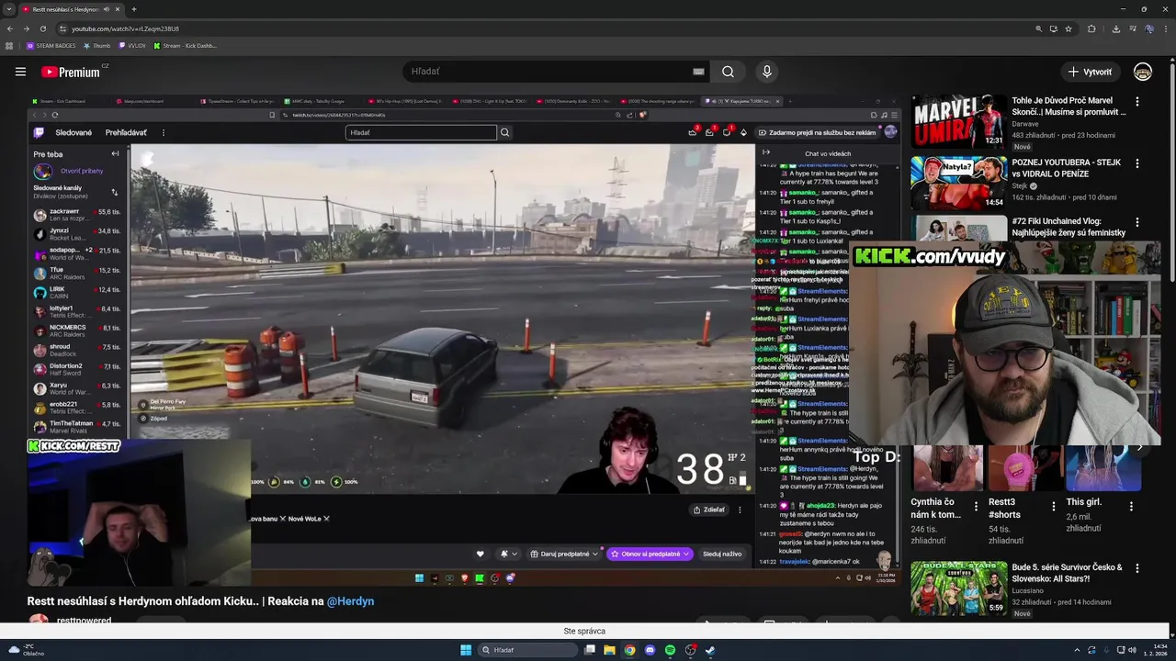This screenshot has width=1176, height=661.
Task: Open options for Restt3 #shorts short
Action: (x=1054, y=506)
